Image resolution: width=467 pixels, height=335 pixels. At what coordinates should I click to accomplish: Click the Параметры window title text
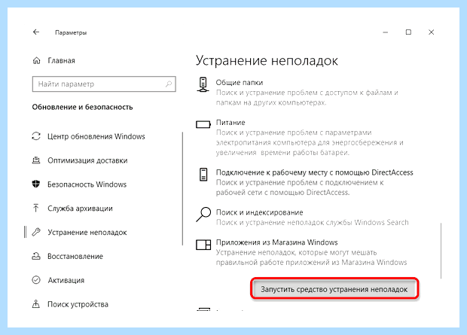coord(71,32)
